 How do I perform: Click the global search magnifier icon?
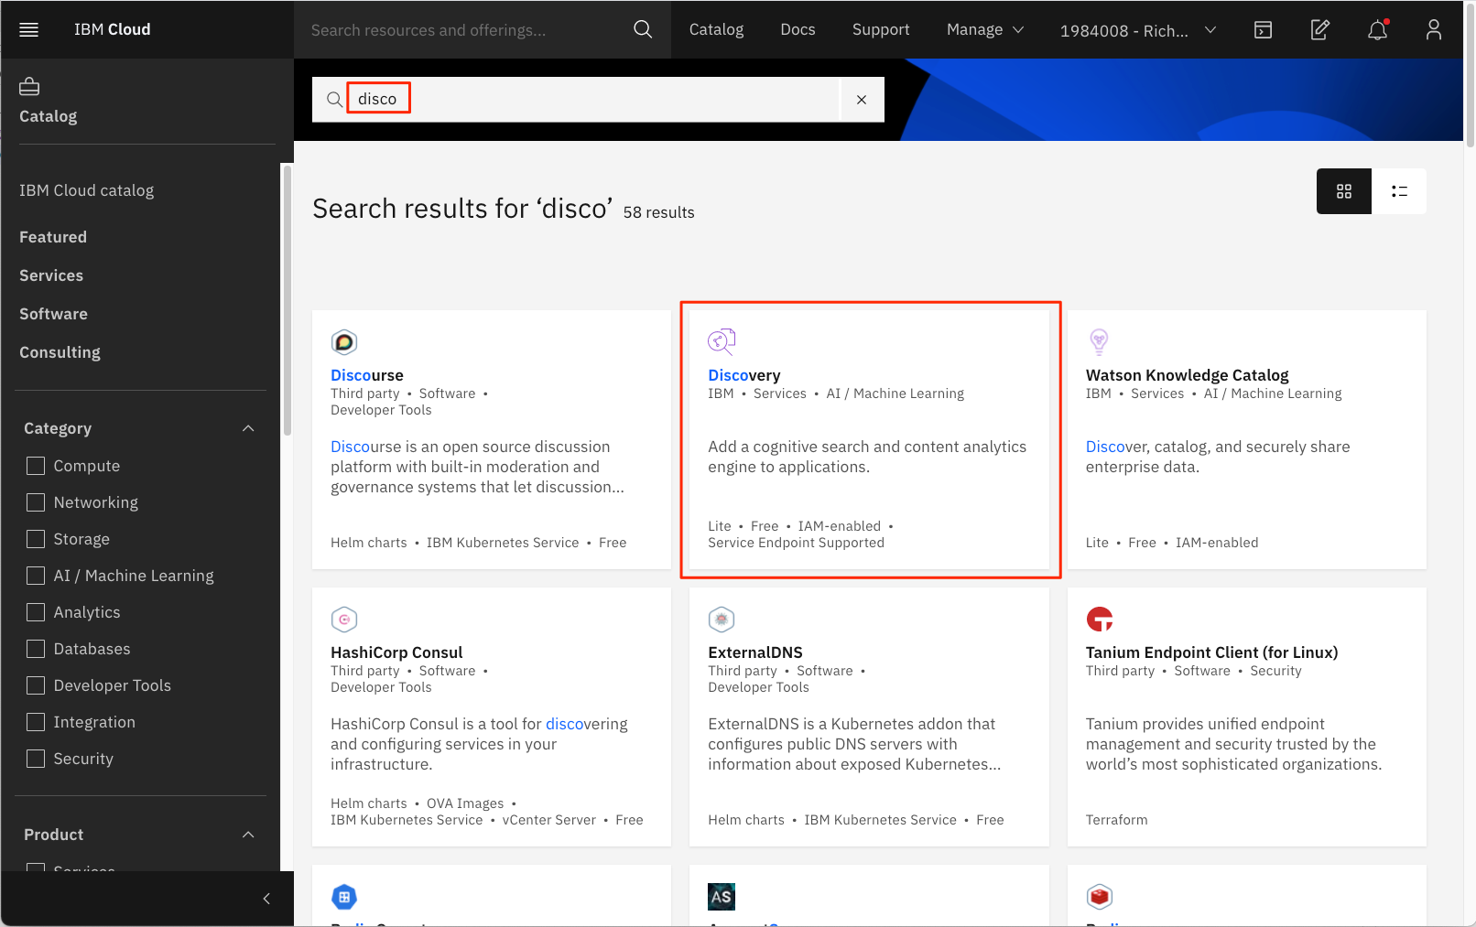pos(643,29)
